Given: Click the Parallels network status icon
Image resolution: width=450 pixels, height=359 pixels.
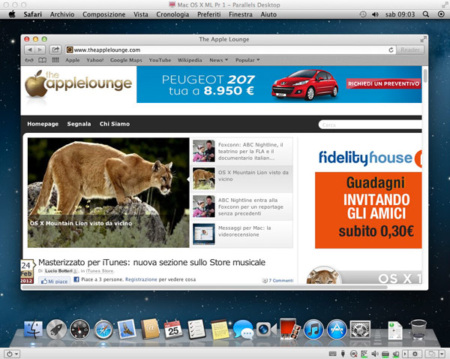Looking at the screenshot, I should 364,354.
